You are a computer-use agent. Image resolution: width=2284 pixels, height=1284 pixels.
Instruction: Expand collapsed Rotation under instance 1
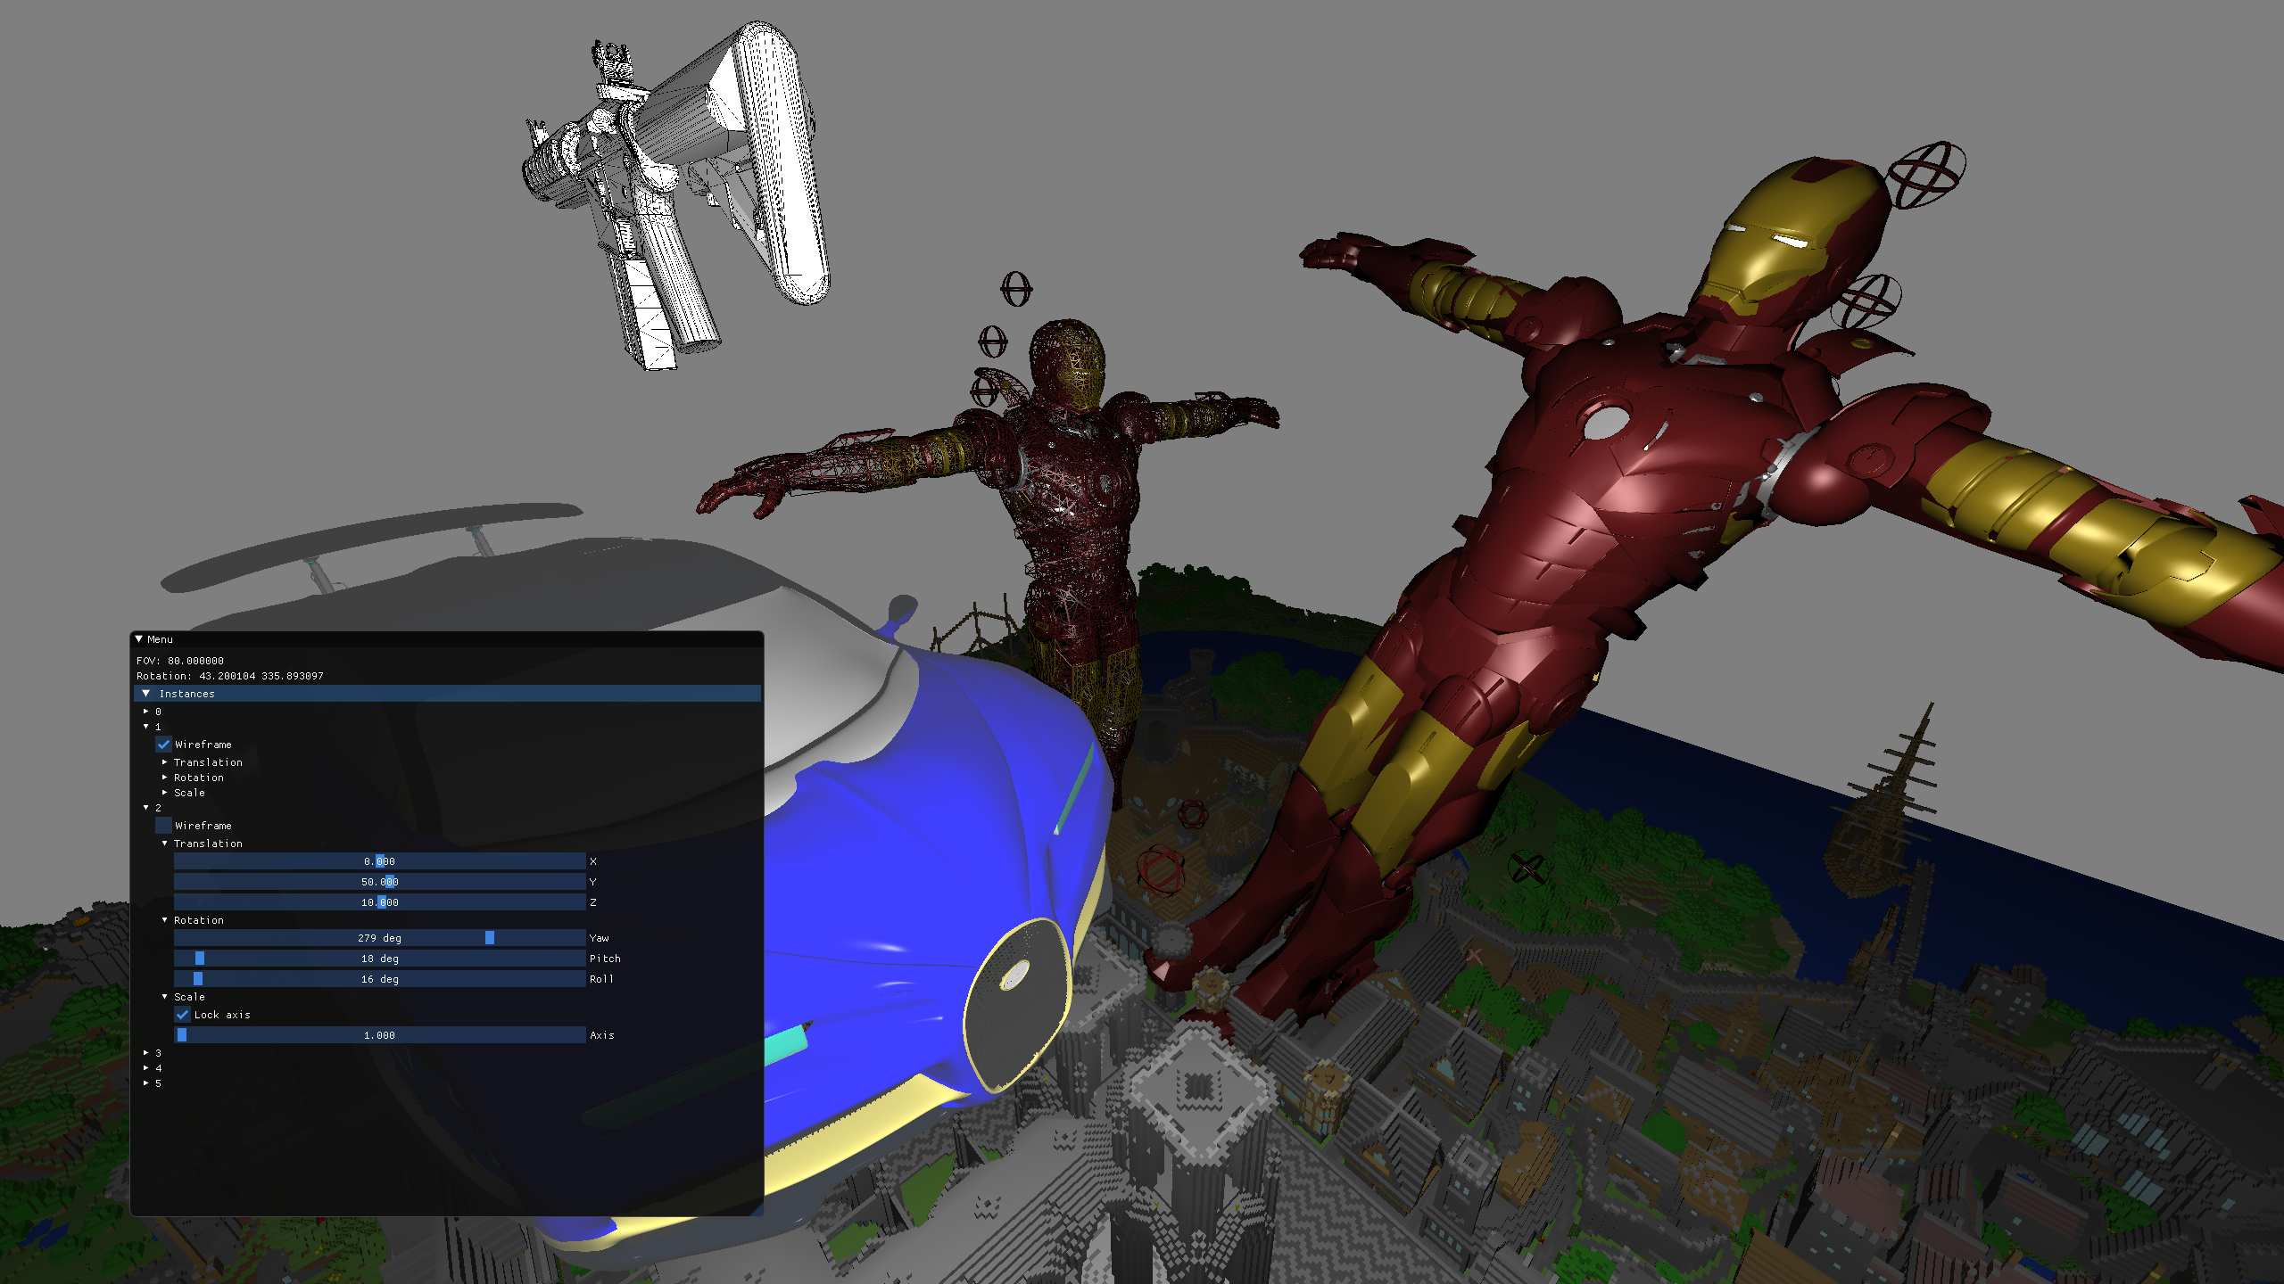[x=165, y=778]
